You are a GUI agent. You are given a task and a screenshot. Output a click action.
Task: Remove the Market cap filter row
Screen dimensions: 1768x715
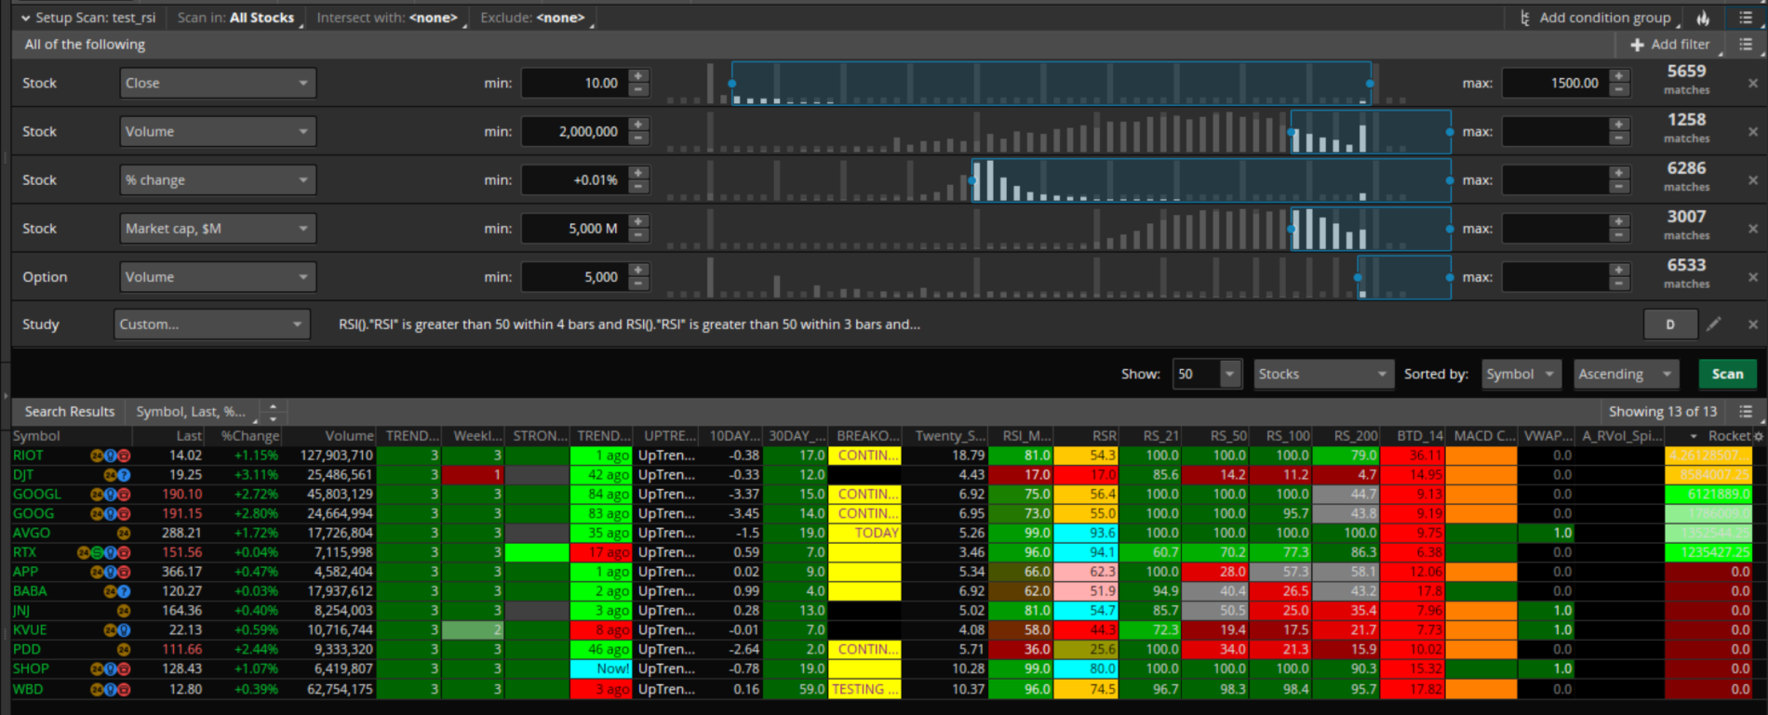point(1753,228)
